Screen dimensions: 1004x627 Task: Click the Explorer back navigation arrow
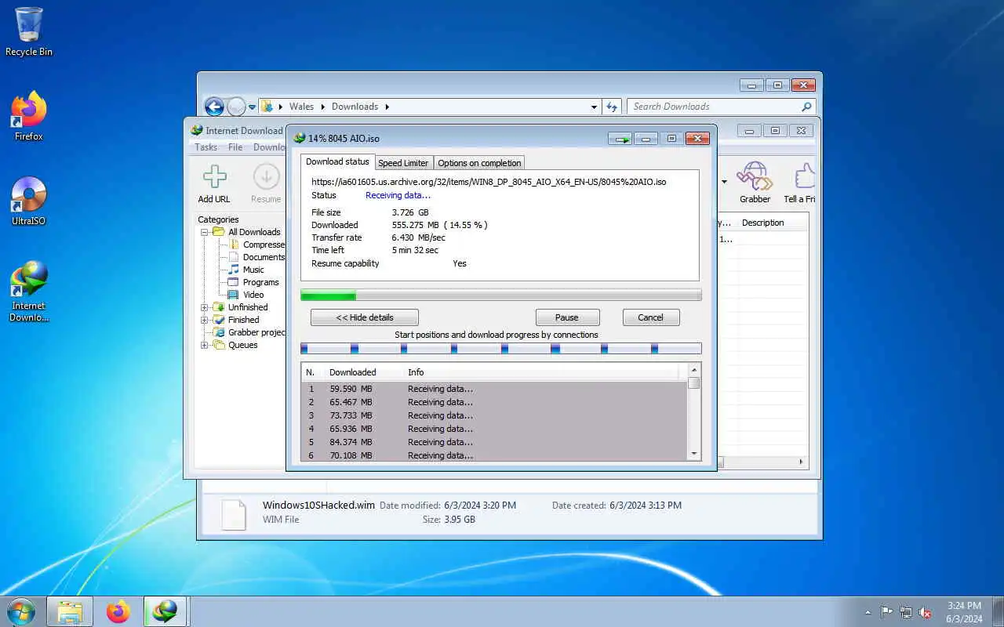pyautogui.click(x=214, y=107)
